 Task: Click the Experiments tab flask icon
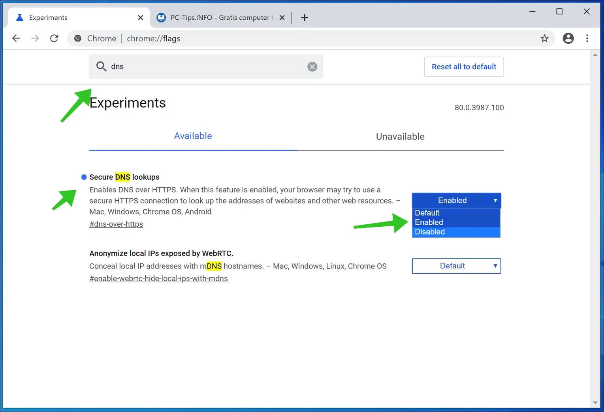point(19,17)
